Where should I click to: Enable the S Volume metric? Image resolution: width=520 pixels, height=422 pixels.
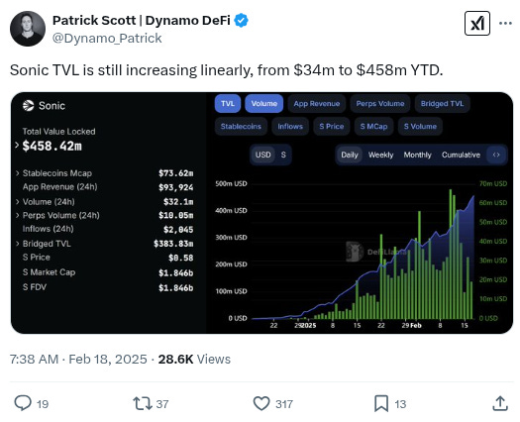[420, 127]
